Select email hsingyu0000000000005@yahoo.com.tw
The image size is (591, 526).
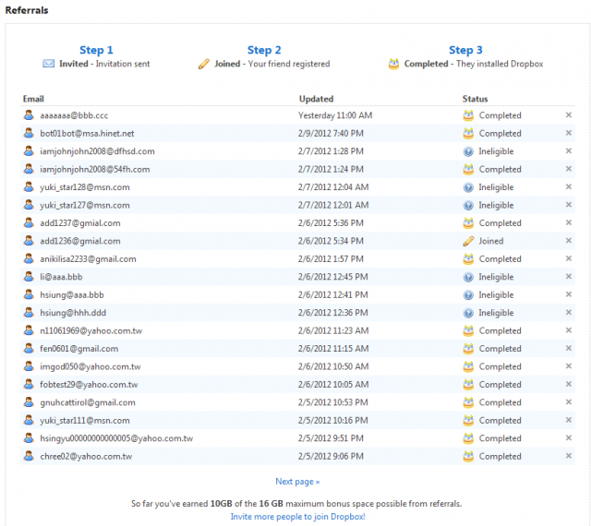point(116,438)
